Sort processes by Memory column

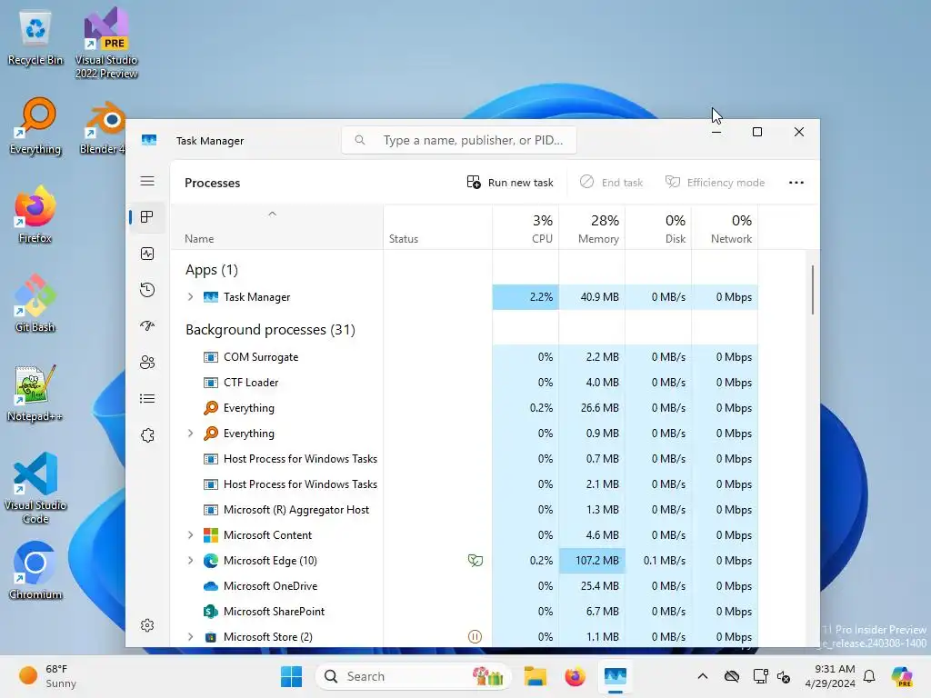click(x=592, y=228)
